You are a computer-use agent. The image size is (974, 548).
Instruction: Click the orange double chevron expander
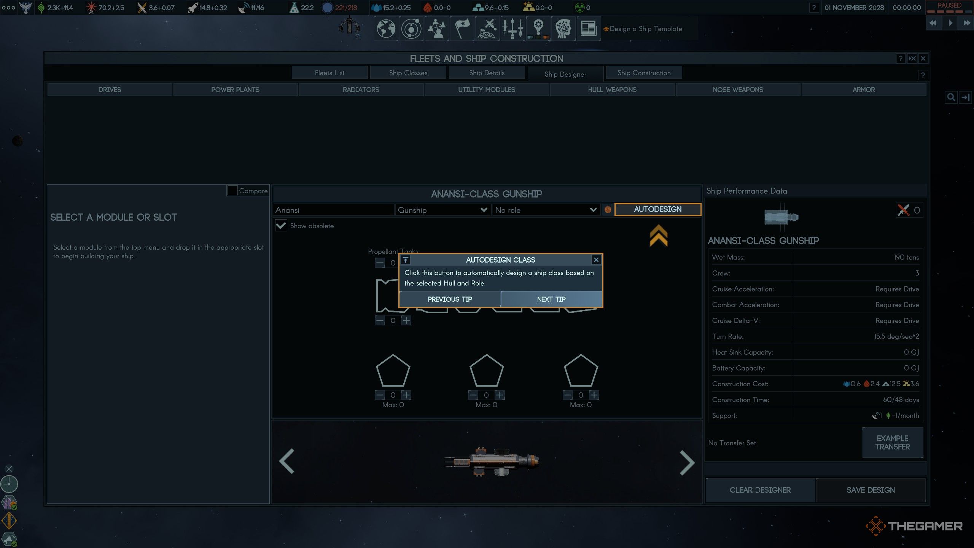click(x=658, y=236)
